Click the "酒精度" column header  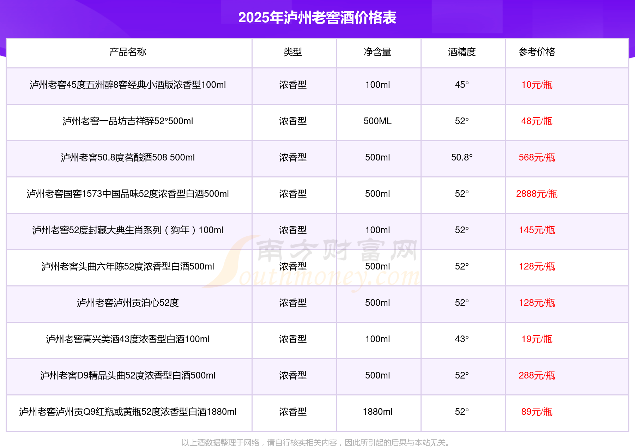pos(462,52)
